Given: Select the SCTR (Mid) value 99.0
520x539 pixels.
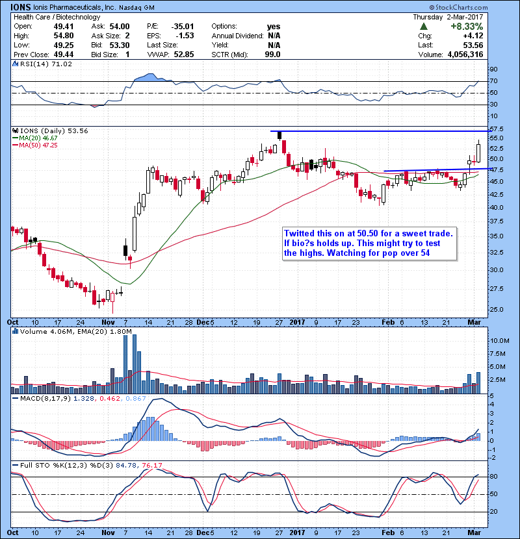Looking at the screenshot, I should [x=272, y=55].
